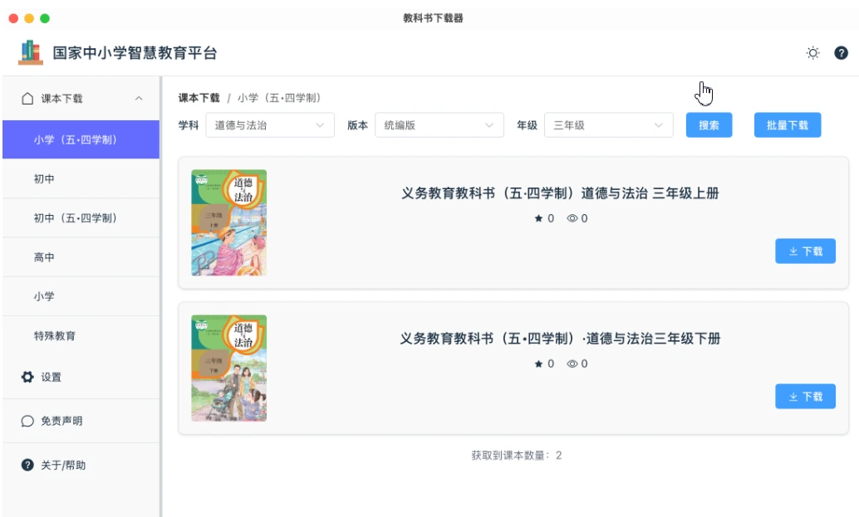
Task: Click eye views icon of 三年级下册 book
Action: [x=572, y=363]
